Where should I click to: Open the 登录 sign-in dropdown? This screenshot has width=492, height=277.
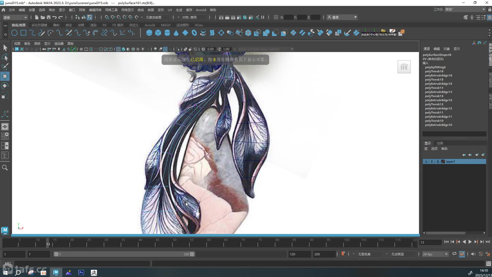(342, 17)
